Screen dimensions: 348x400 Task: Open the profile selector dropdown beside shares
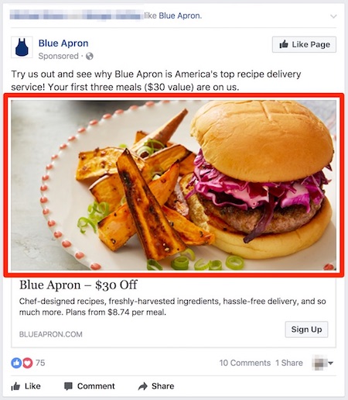(x=322, y=363)
